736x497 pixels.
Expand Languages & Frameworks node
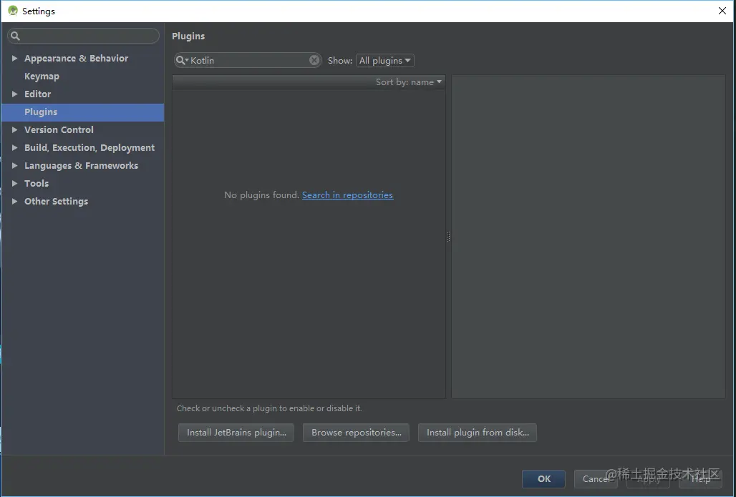click(x=14, y=165)
